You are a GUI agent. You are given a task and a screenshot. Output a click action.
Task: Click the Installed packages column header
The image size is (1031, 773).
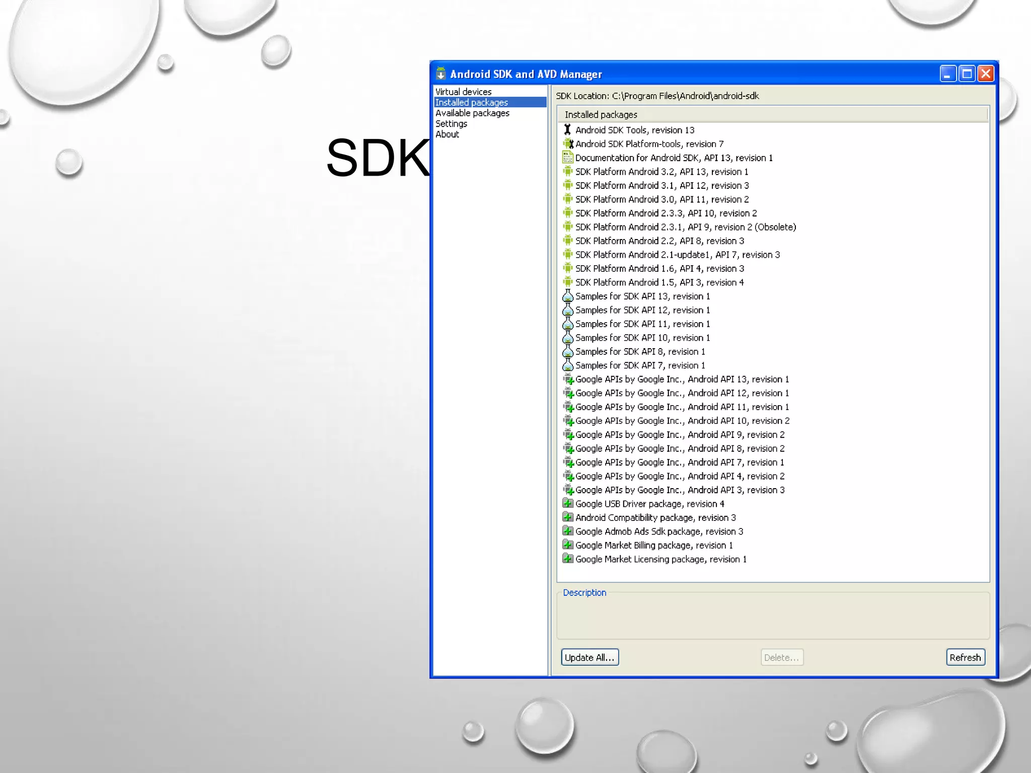click(773, 115)
